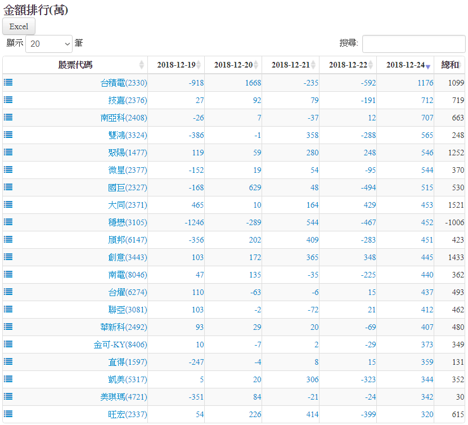Sort by the 總和 column header
The height and width of the screenshot is (425, 468).
[449, 65]
